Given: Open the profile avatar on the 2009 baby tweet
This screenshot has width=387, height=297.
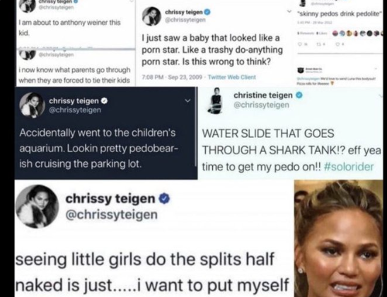Looking at the screenshot, I should (151, 16).
